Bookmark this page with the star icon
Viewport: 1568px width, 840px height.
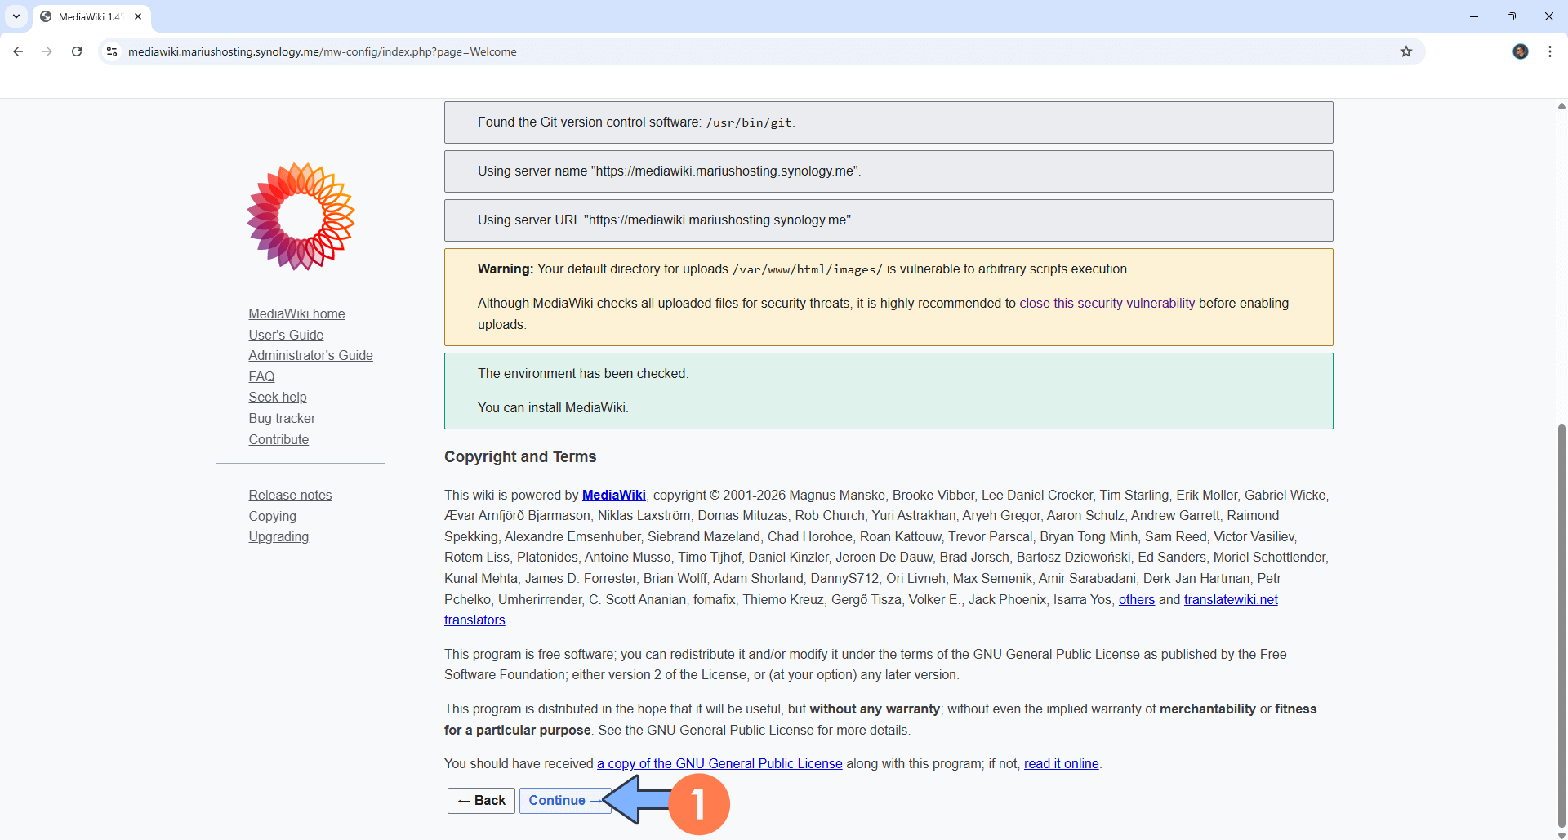point(1405,51)
